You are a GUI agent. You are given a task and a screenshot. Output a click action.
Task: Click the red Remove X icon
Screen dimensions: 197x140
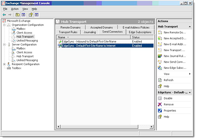coord(160,104)
